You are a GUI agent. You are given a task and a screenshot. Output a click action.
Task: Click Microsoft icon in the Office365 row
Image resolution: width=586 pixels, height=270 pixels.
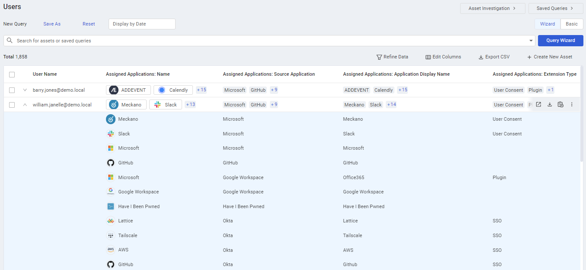[111, 177]
